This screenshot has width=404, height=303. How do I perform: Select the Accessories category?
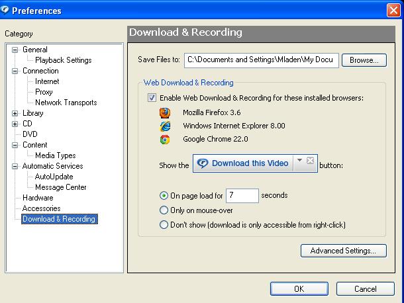42,208
